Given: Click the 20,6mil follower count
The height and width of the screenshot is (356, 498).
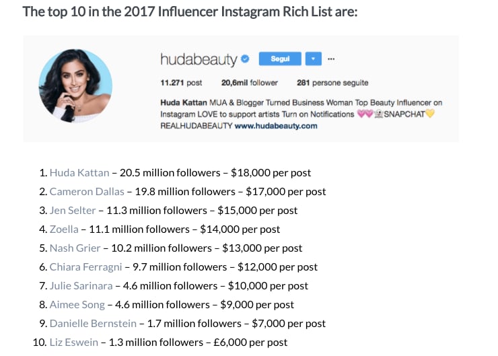Looking at the screenshot, I should coord(249,83).
